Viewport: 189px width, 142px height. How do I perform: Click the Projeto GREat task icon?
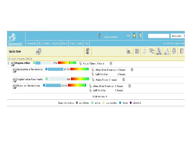(x=13, y=64)
